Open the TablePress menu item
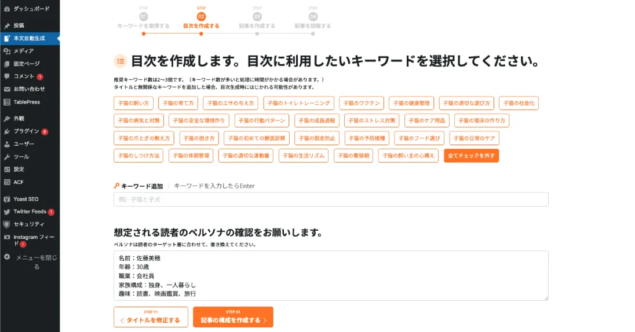635x332 pixels. 27,102
